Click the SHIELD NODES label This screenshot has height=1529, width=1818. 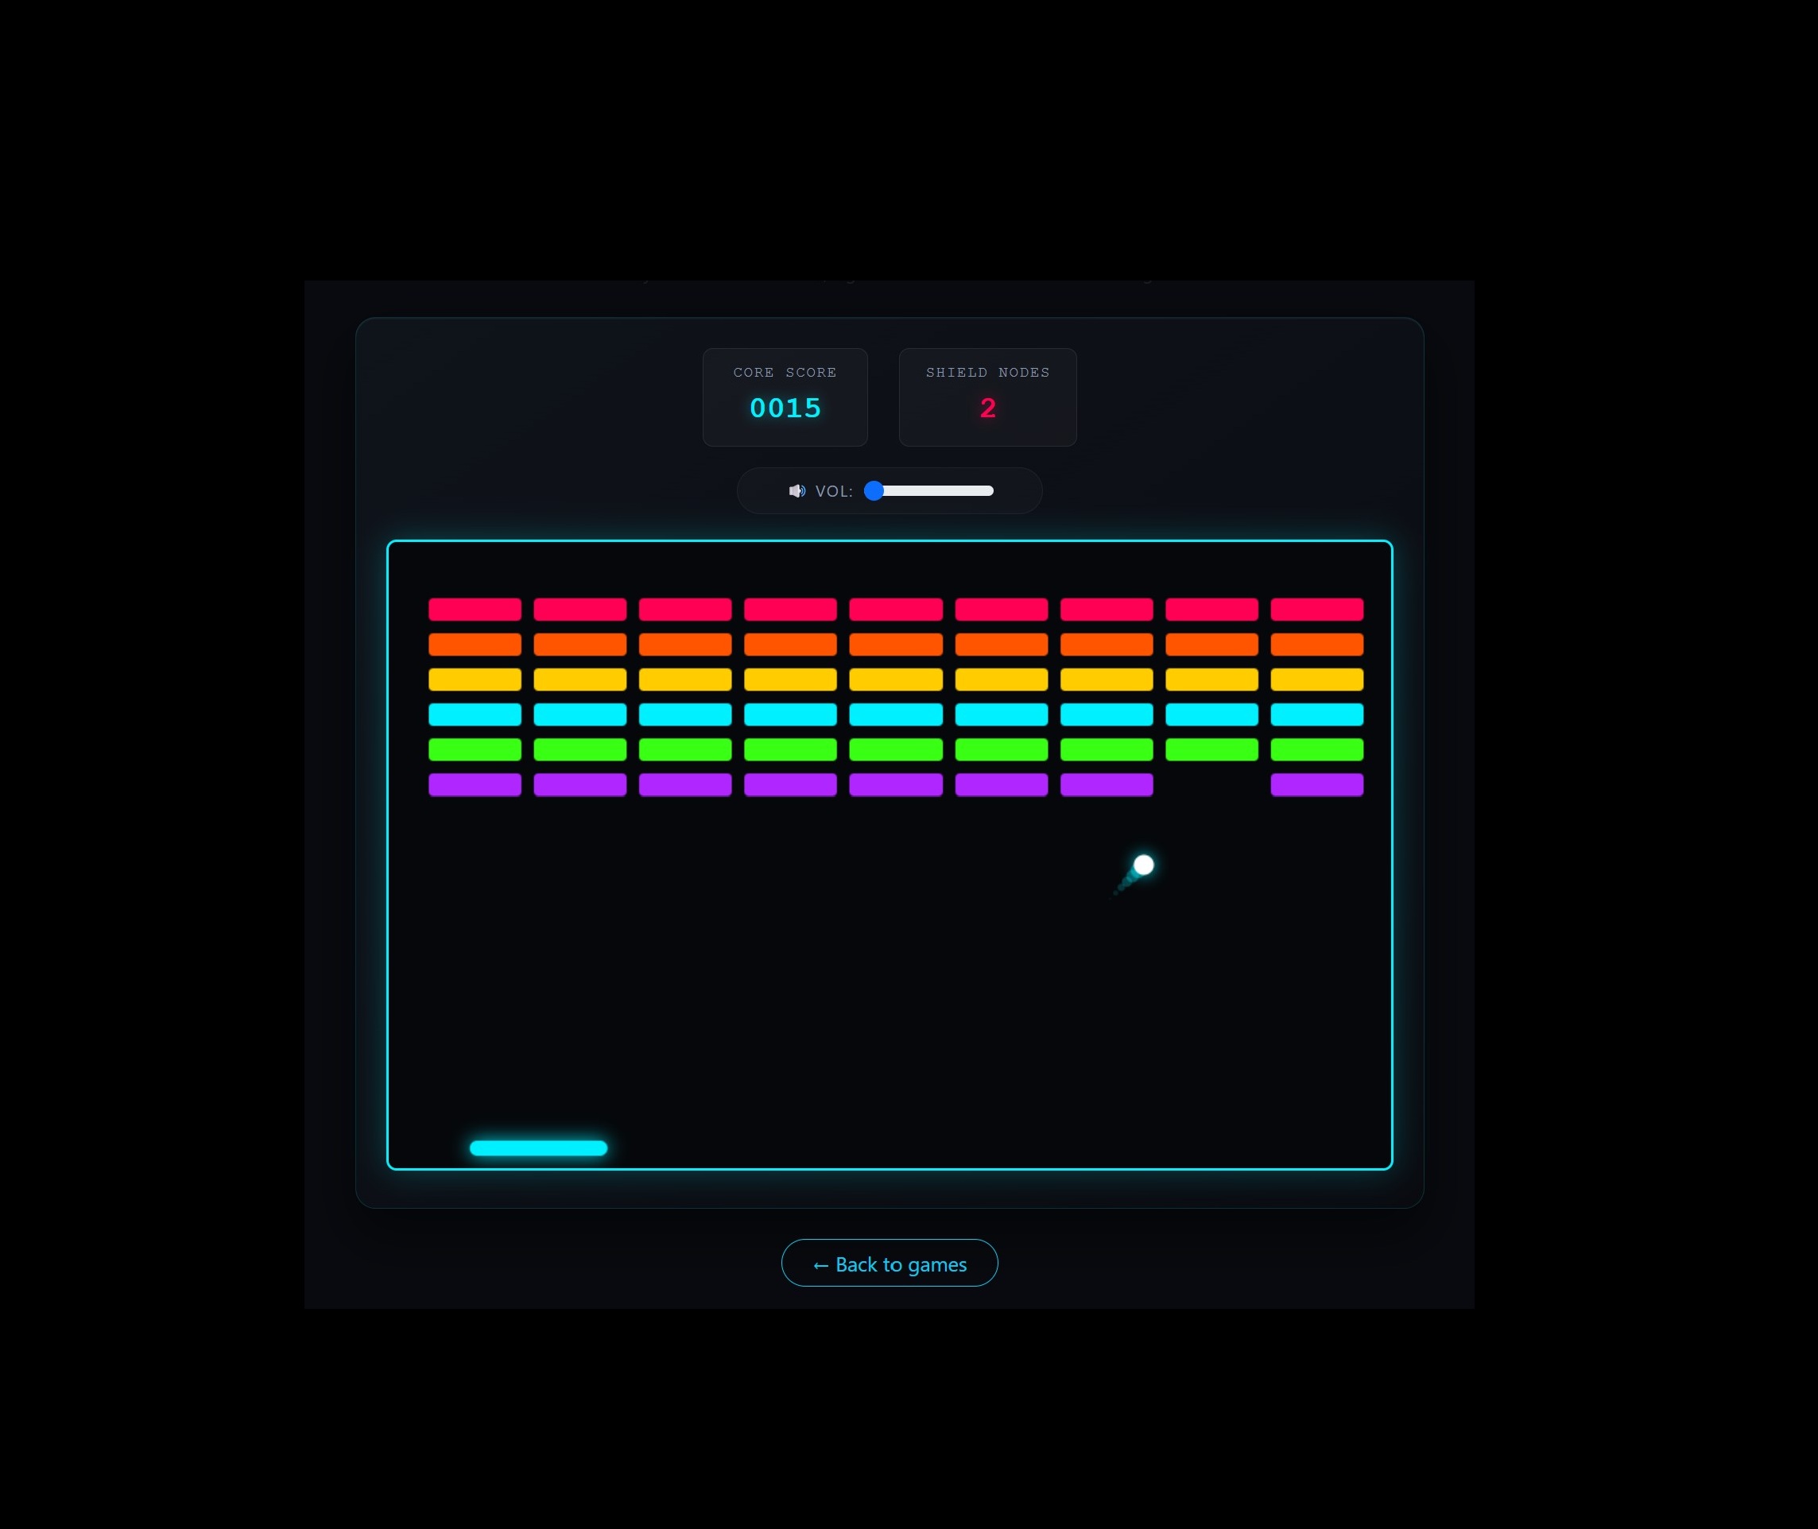tap(988, 372)
